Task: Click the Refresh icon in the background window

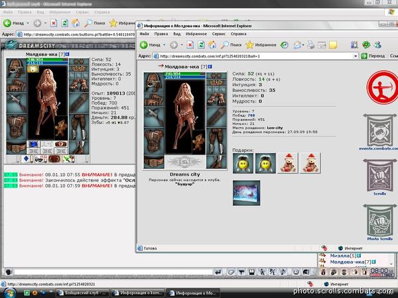Action: (65, 23)
